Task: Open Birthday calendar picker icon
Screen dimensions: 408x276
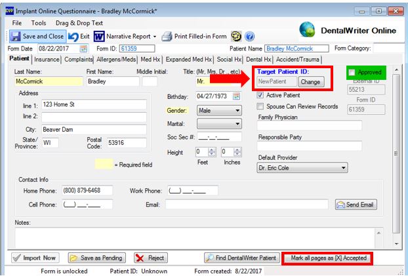Action: 236,96
